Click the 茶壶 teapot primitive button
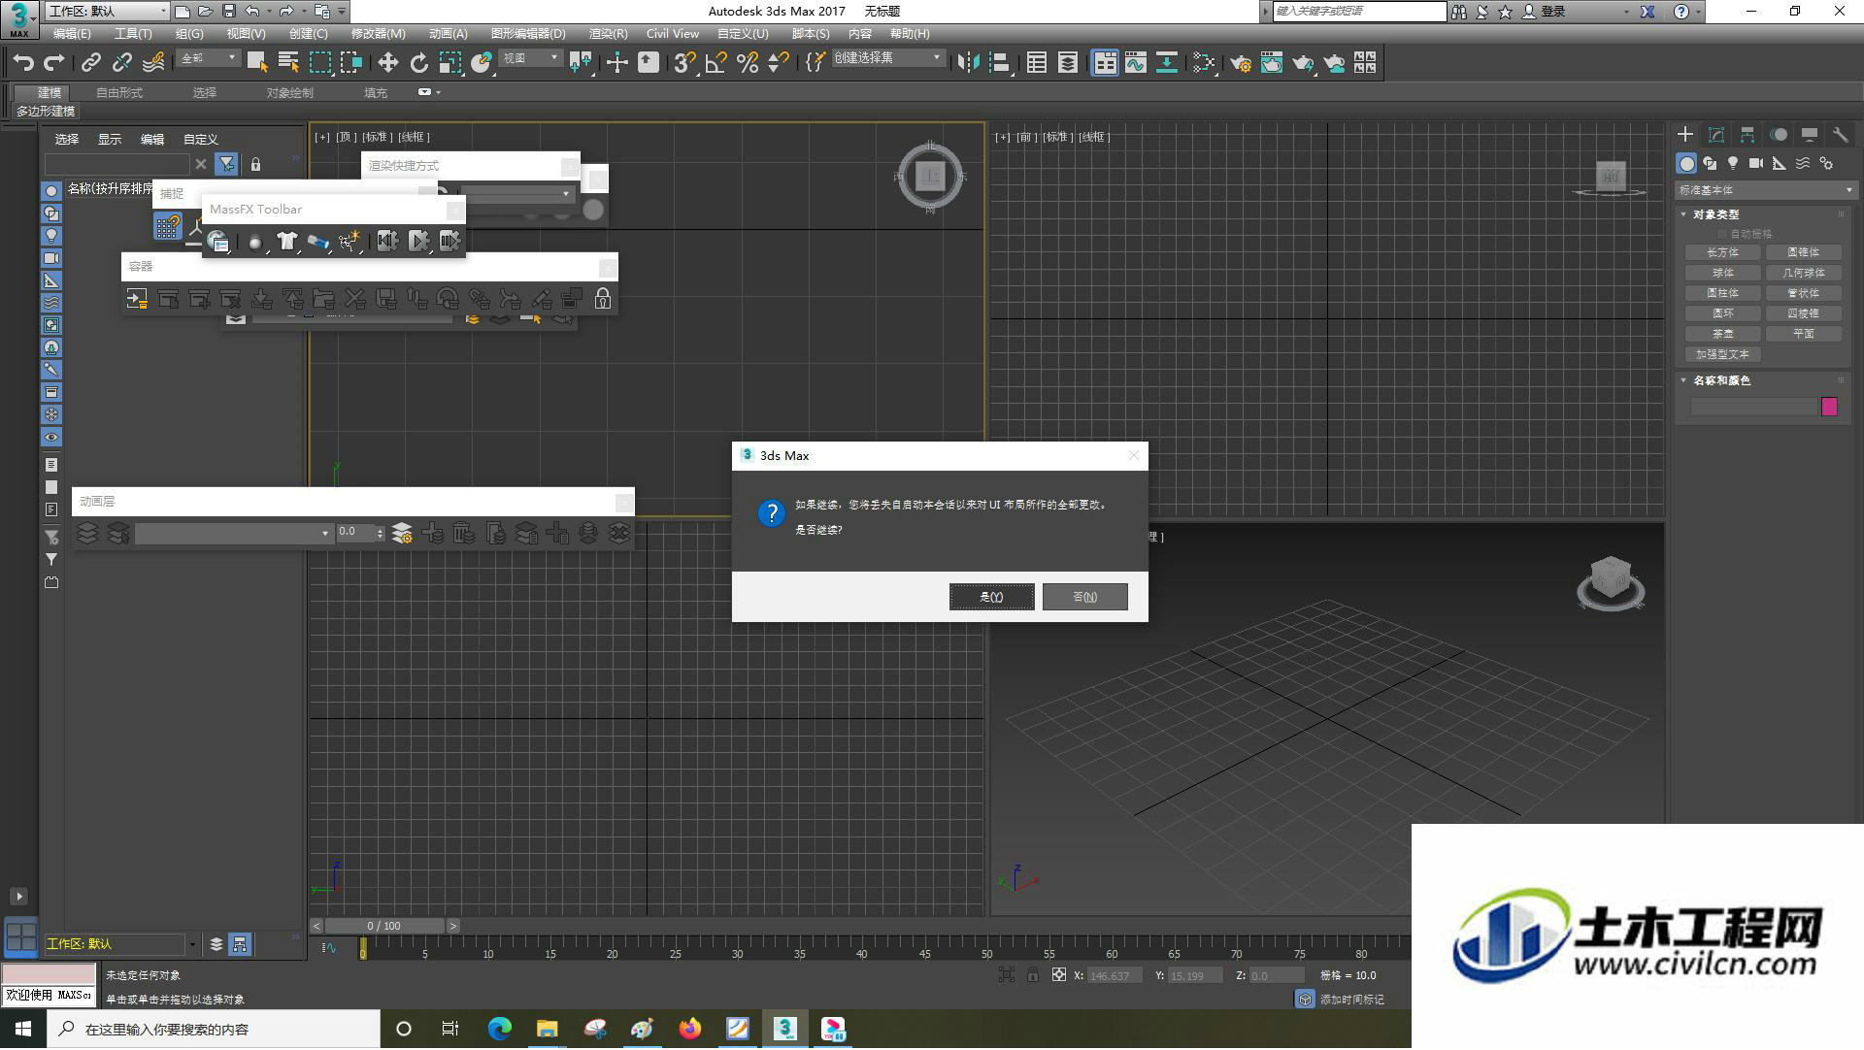 (x=1722, y=334)
